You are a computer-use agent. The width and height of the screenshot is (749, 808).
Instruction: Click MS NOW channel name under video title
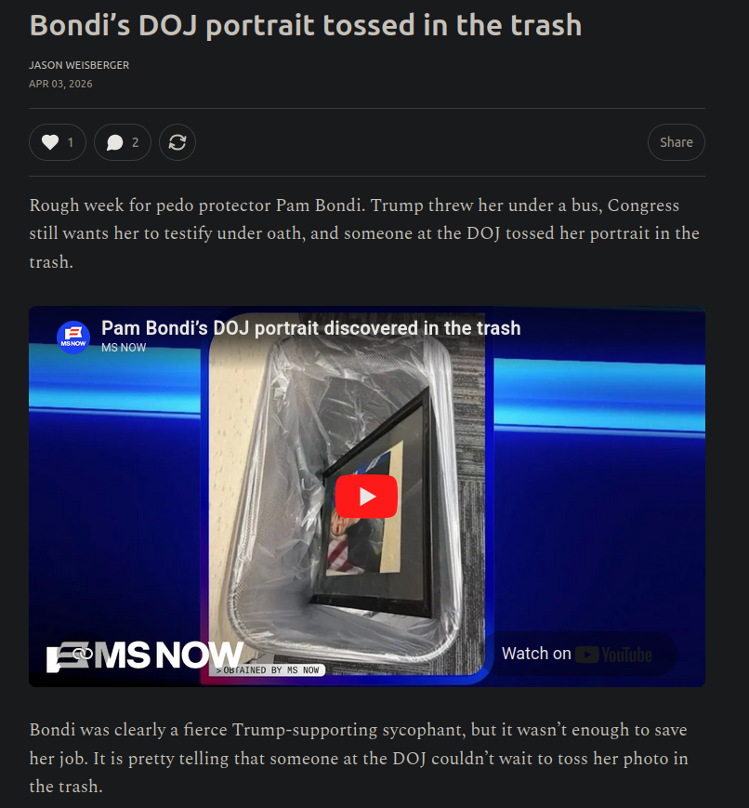point(124,348)
